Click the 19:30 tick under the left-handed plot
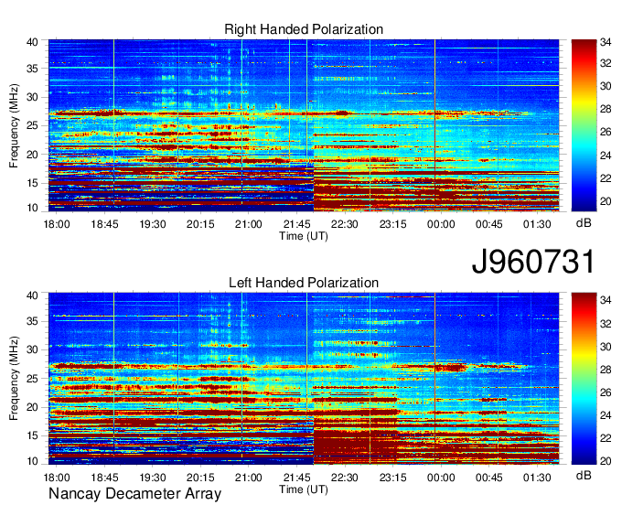 [x=153, y=478]
